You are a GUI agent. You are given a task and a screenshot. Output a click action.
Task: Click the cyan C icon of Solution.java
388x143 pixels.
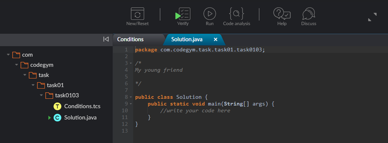click(57, 118)
